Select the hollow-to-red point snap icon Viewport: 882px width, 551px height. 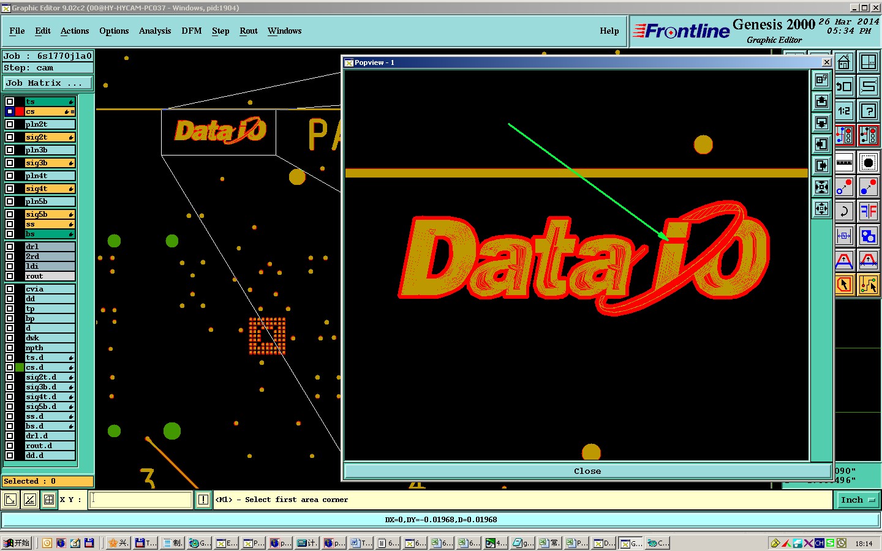(844, 187)
